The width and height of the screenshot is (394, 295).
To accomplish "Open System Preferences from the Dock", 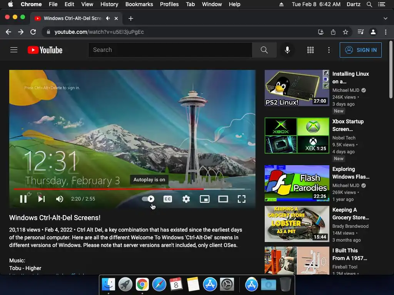I will (x=227, y=285).
